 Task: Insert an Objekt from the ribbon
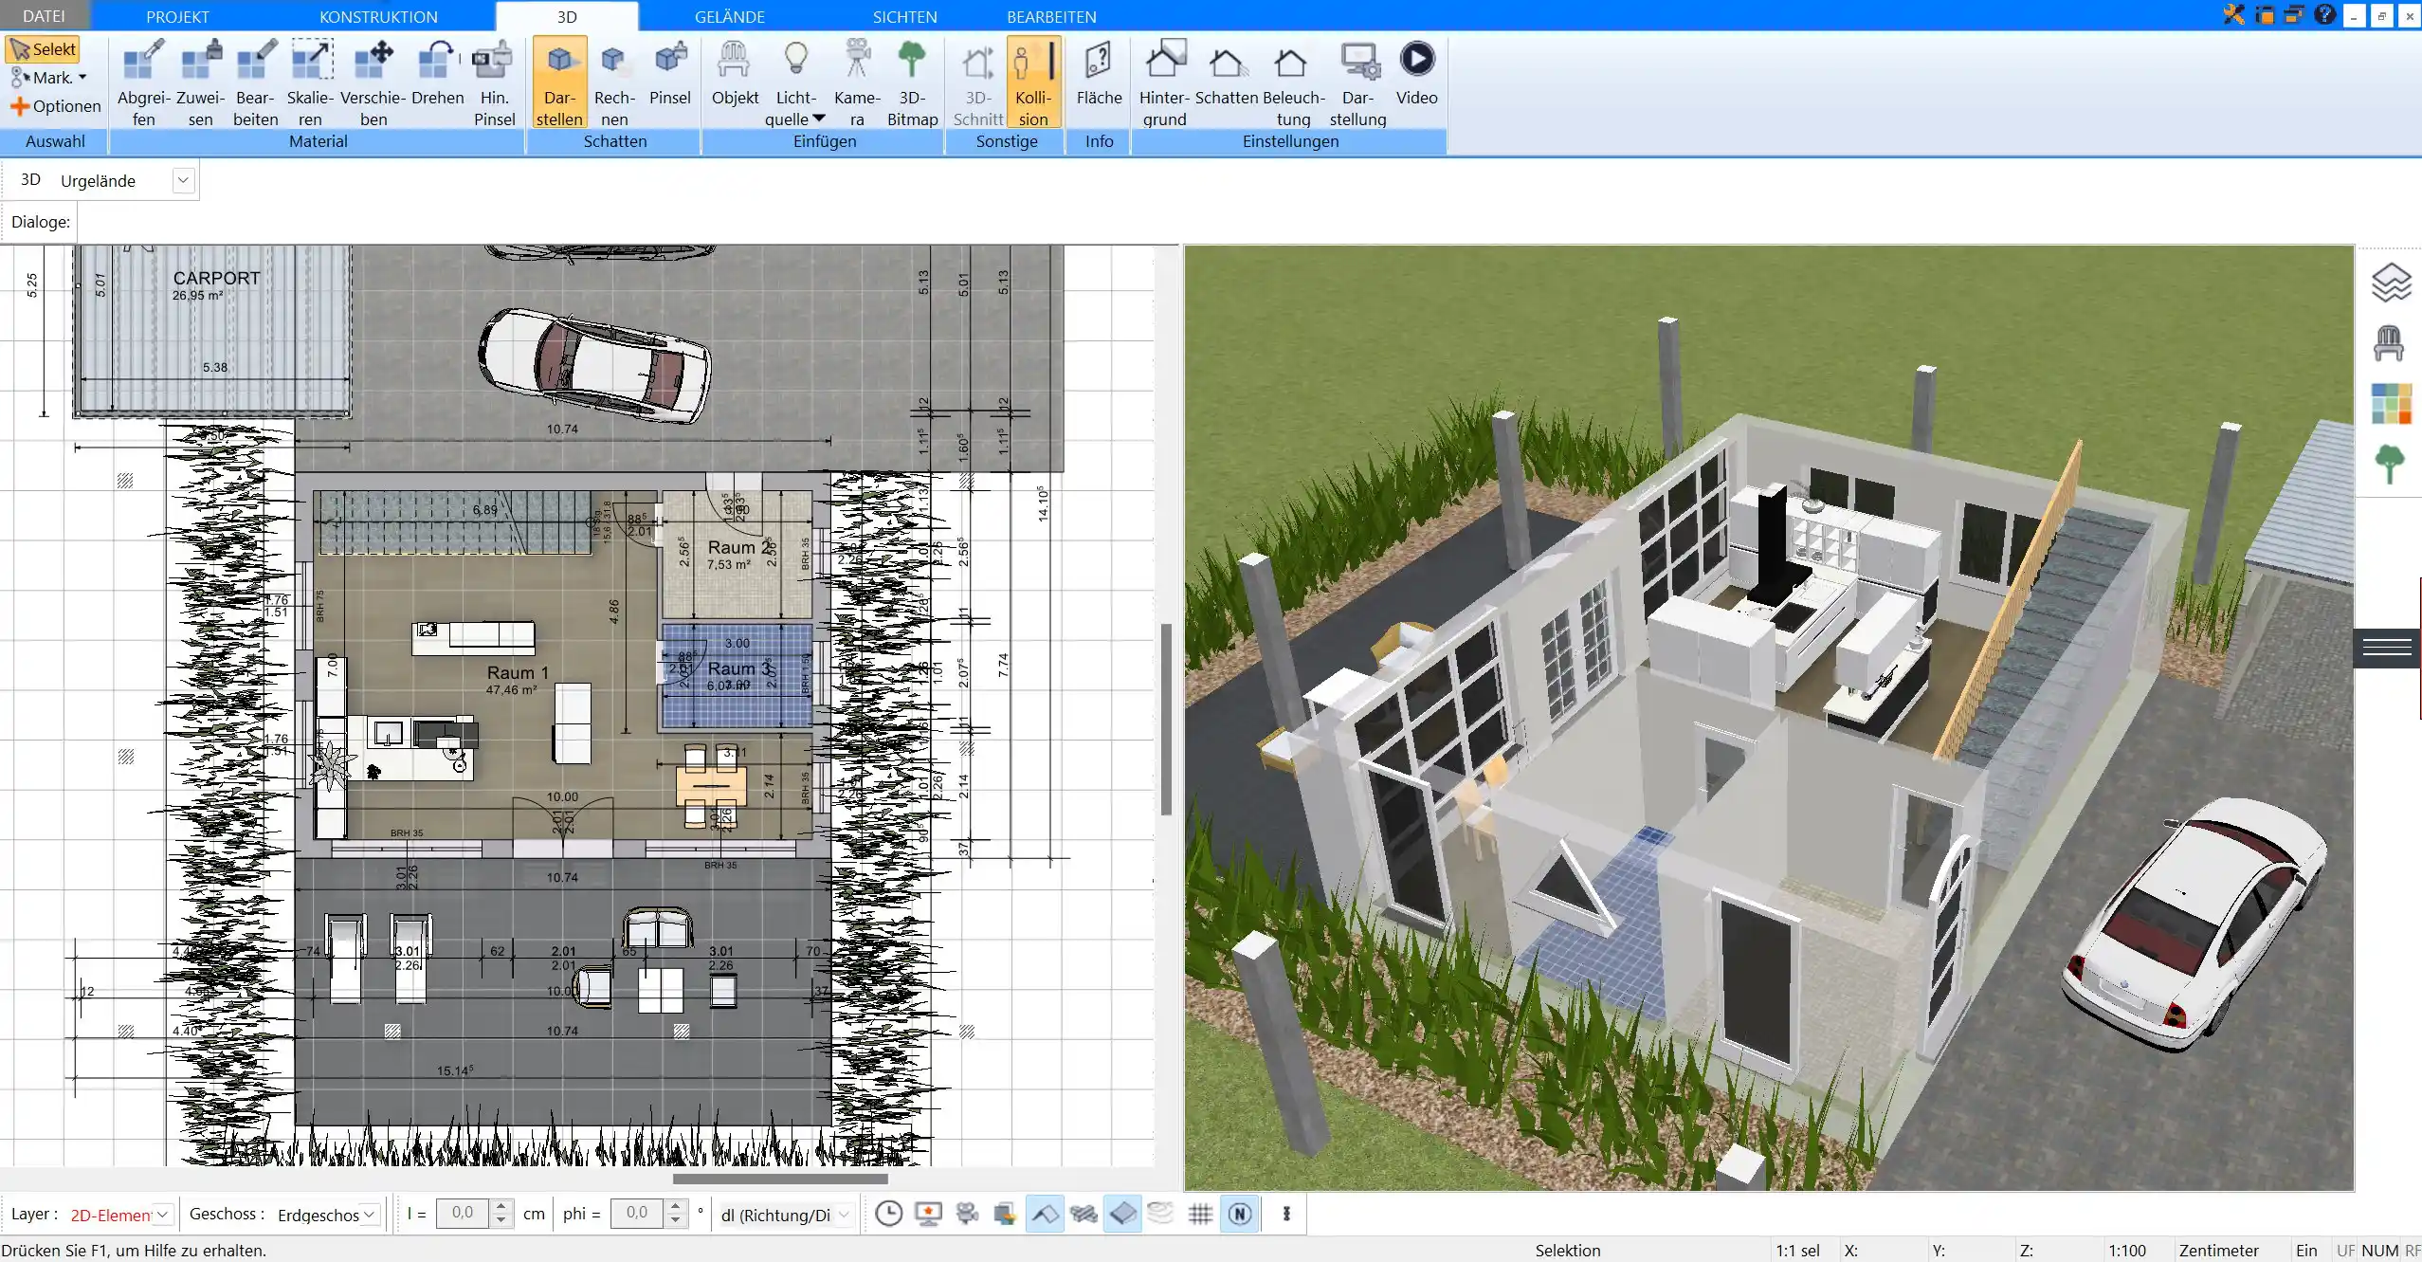pos(735,73)
